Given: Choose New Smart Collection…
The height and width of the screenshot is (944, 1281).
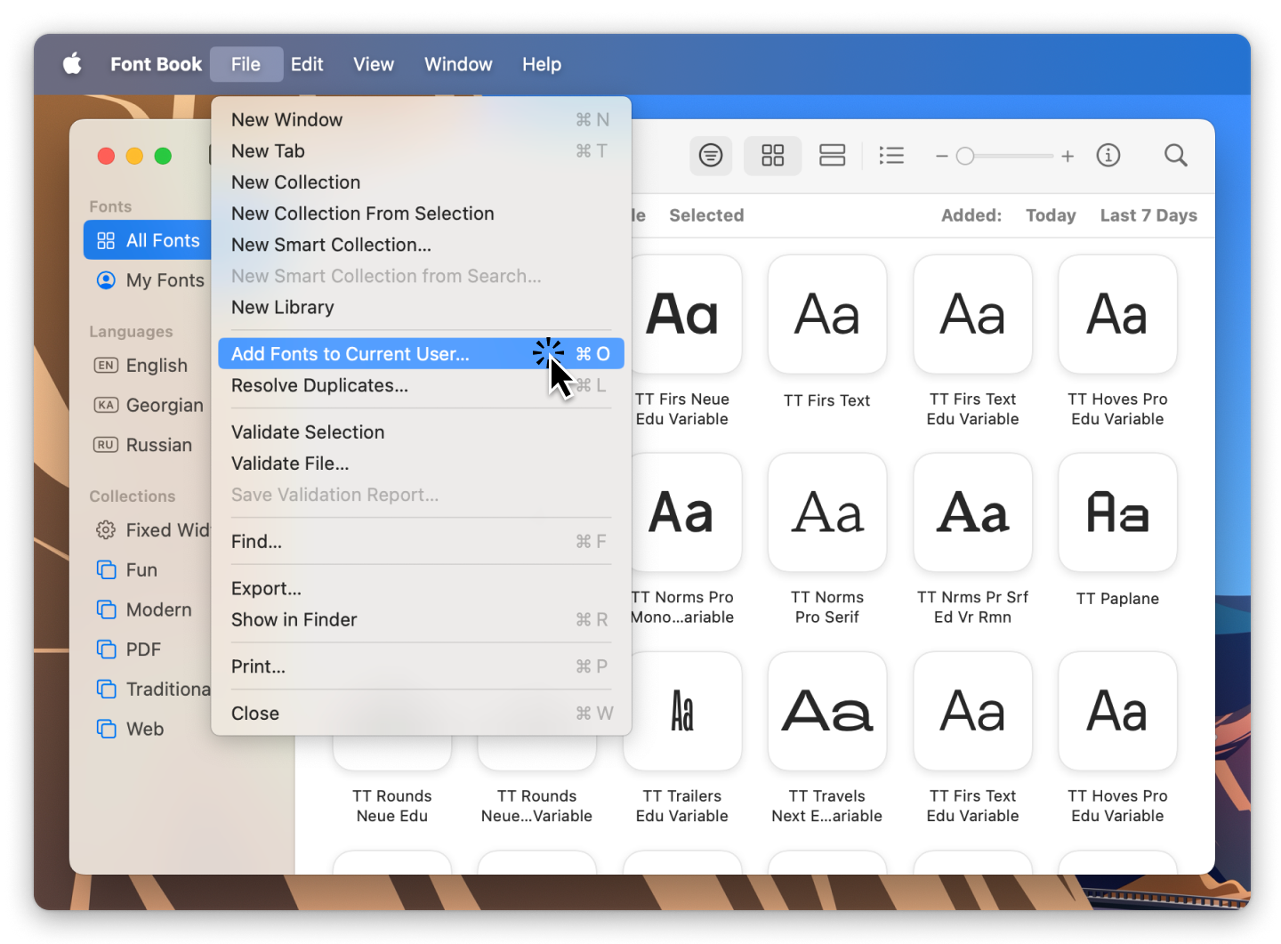Looking at the screenshot, I should pos(421,245).
